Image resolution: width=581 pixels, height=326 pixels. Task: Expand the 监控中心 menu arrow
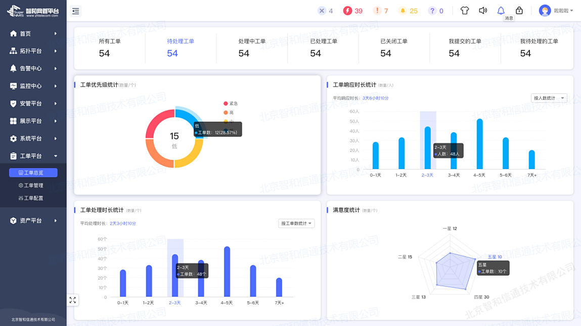pos(56,86)
